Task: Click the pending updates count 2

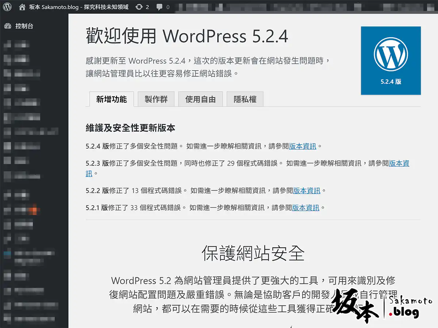Action: pyautogui.click(x=147, y=7)
